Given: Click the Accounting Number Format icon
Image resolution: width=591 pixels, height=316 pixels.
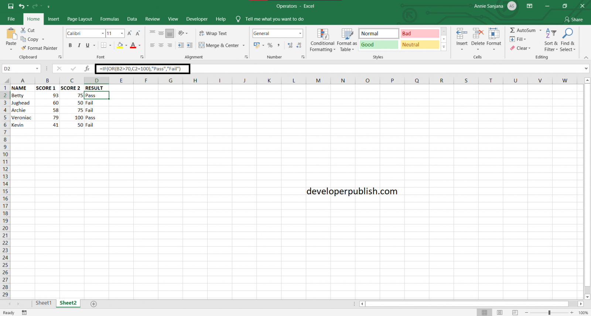Looking at the screenshot, I should pos(257,45).
